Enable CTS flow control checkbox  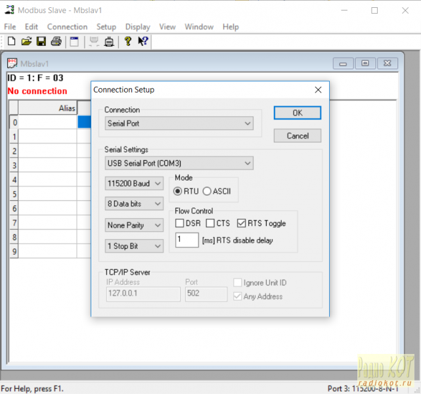[210, 223]
